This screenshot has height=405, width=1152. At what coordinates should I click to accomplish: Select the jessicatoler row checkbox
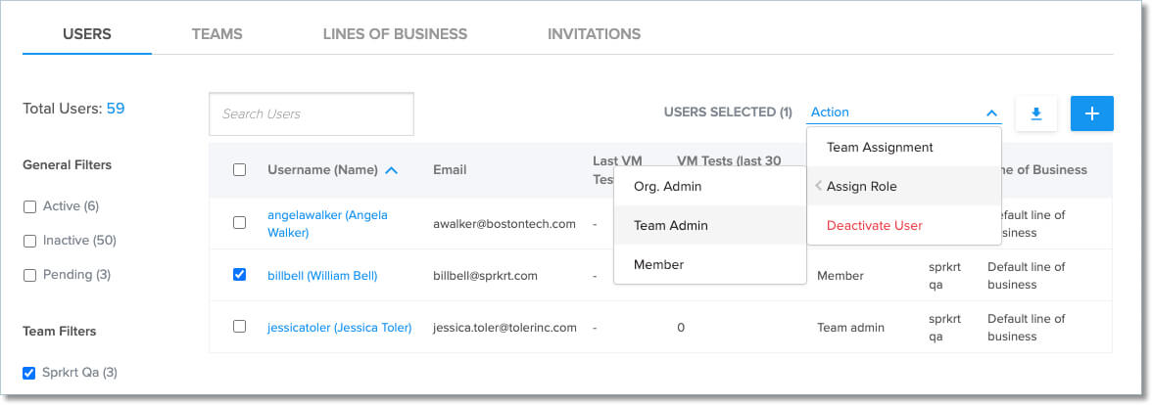[x=240, y=327]
